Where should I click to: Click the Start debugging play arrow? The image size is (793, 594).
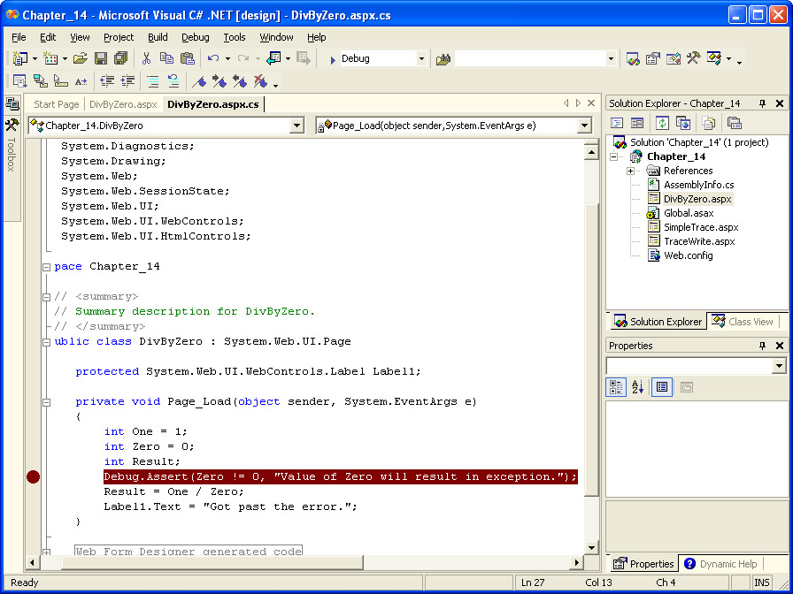click(332, 59)
